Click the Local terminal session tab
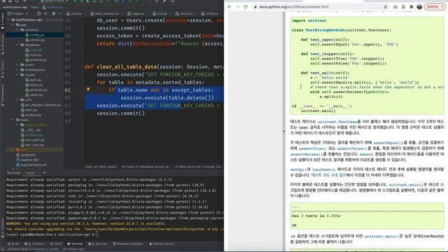This screenshot has height=252, width=448. coord(29,173)
